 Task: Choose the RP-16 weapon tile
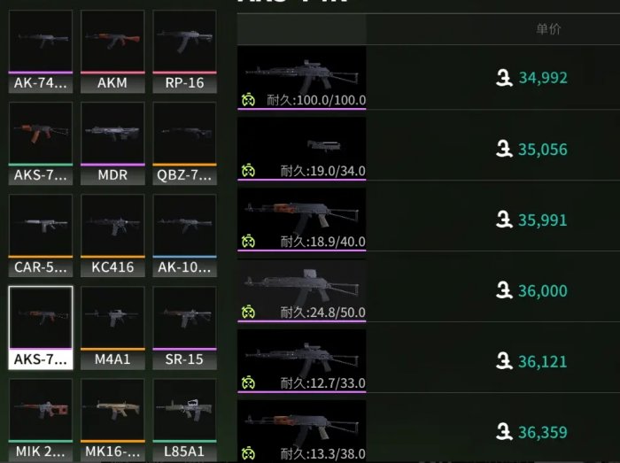(184, 51)
